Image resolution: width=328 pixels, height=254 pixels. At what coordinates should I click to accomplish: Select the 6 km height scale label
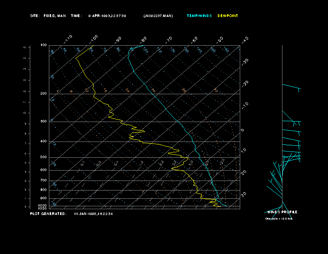25,154
